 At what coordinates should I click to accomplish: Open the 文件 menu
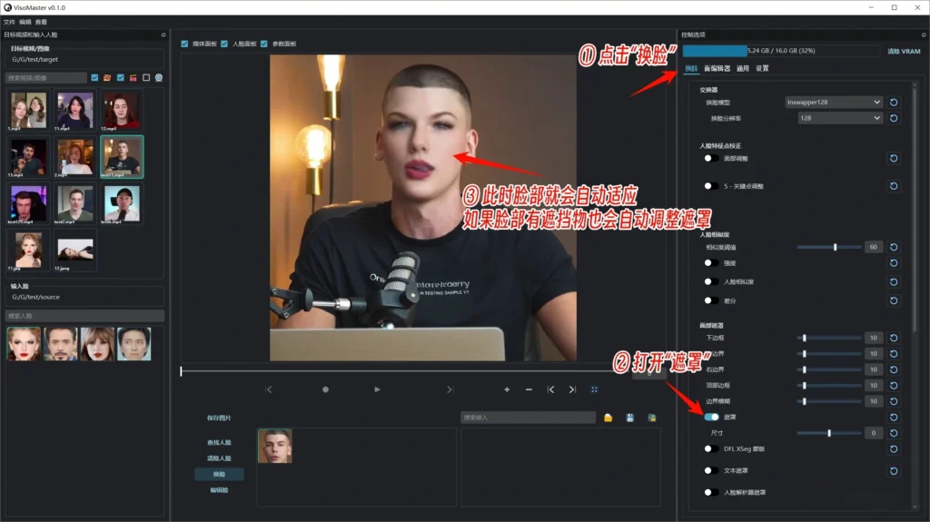point(9,21)
